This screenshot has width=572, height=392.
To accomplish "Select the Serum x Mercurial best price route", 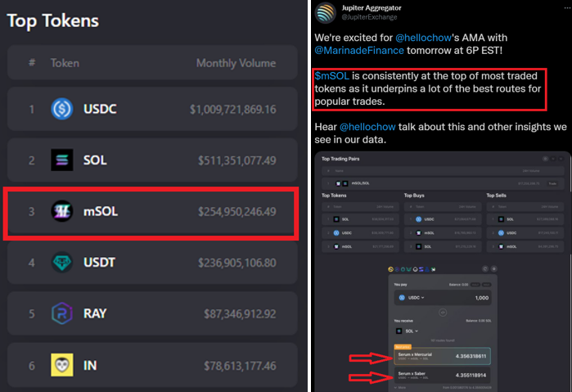I will [x=443, y=356].
